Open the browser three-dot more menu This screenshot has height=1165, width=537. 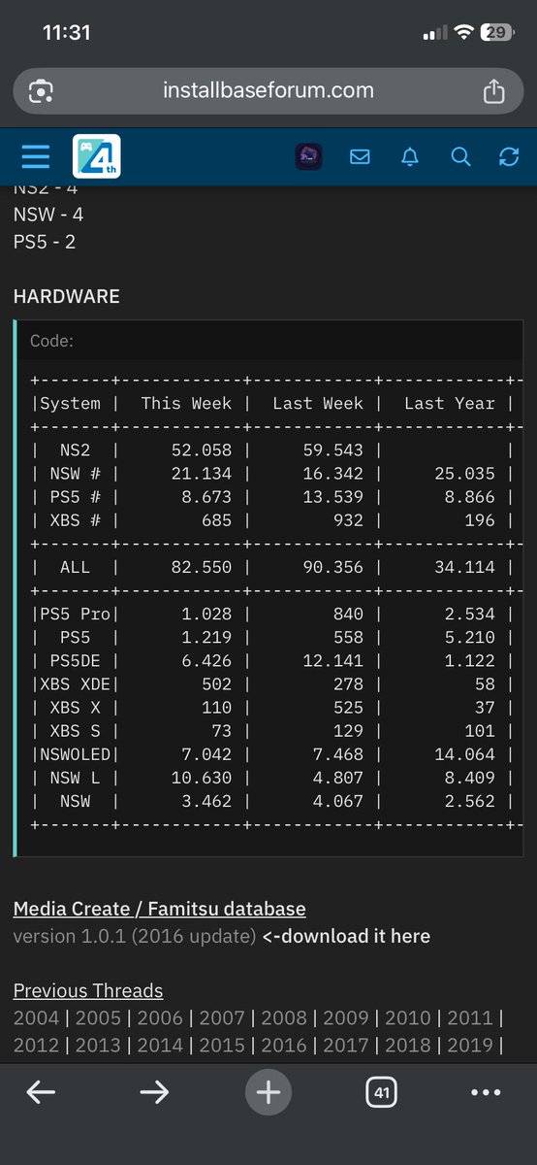[486, 1092]
